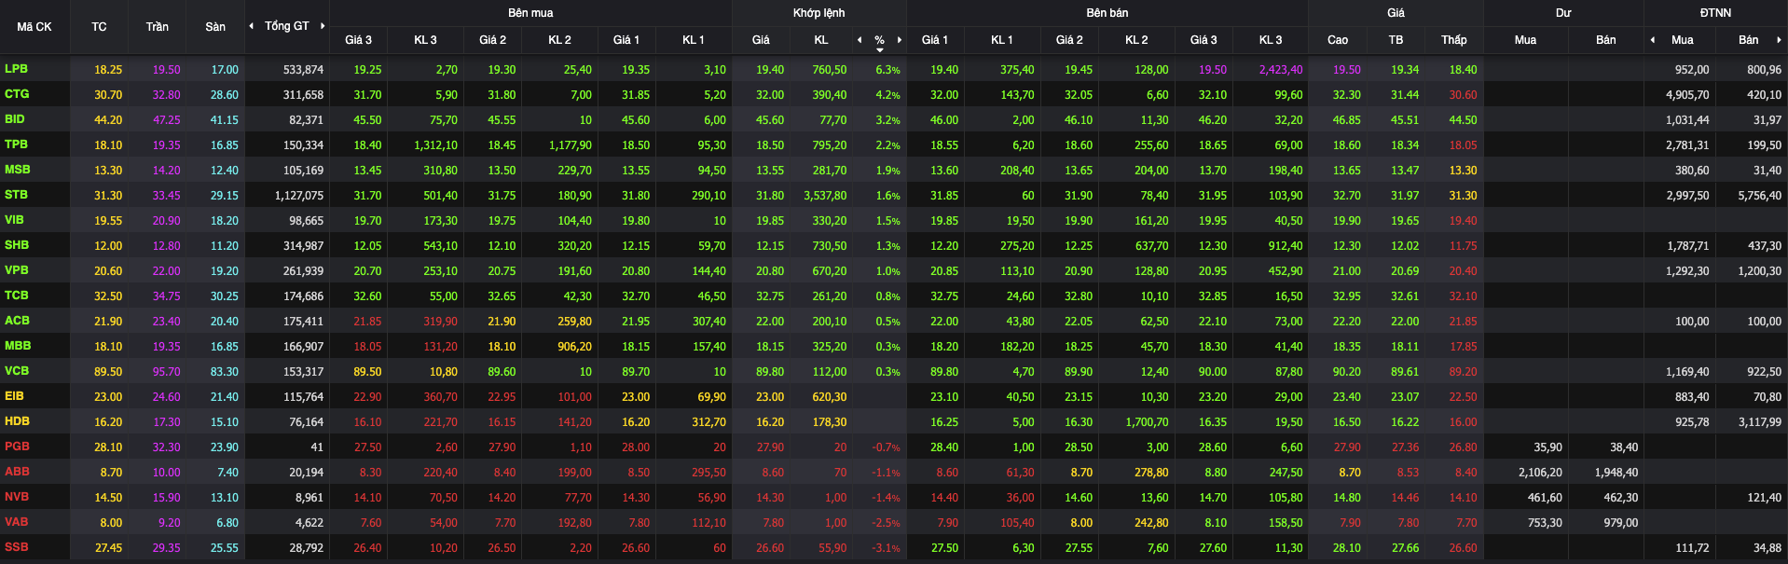This screenshot has height=564, width=1788.
Task: Click the Bán header under ĐTNN
Action: 1749,40
